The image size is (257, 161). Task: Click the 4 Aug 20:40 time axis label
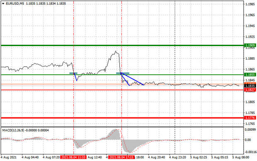point(156,157)
